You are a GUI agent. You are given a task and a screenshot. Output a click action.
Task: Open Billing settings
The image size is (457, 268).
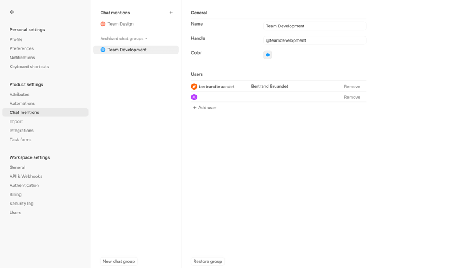(x=15, y=194)
